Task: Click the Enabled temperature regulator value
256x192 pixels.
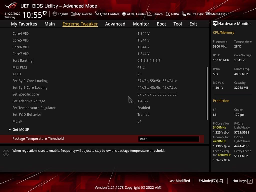Action: coord(144,108)
